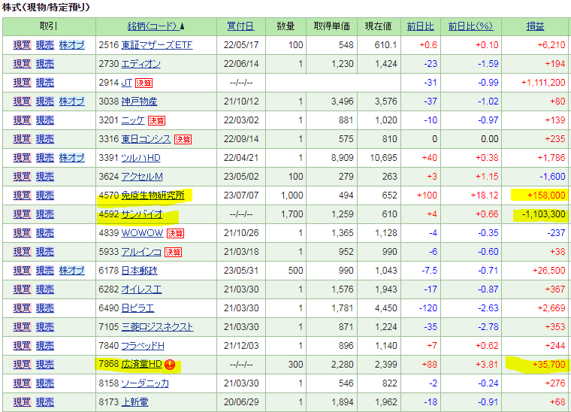
Task: Click the +1,111,200 profit for JT
Action: (543, 83)
